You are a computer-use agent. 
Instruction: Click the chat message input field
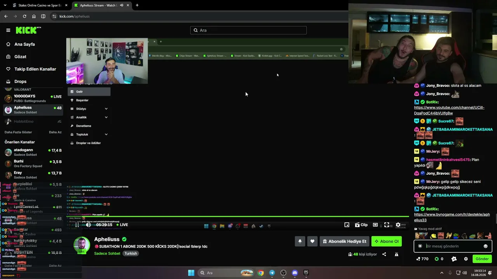[x=453, y=246]
